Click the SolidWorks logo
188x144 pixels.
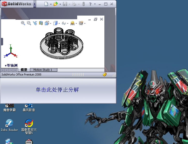pyautogui.click(x=16, y=4)
